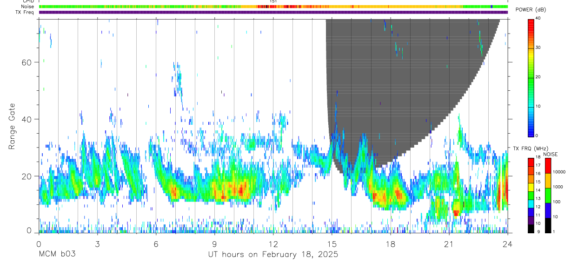Click the '20' tick on the POWER color bar
This screenshot has height=264, width=571.
coord(538,77)
